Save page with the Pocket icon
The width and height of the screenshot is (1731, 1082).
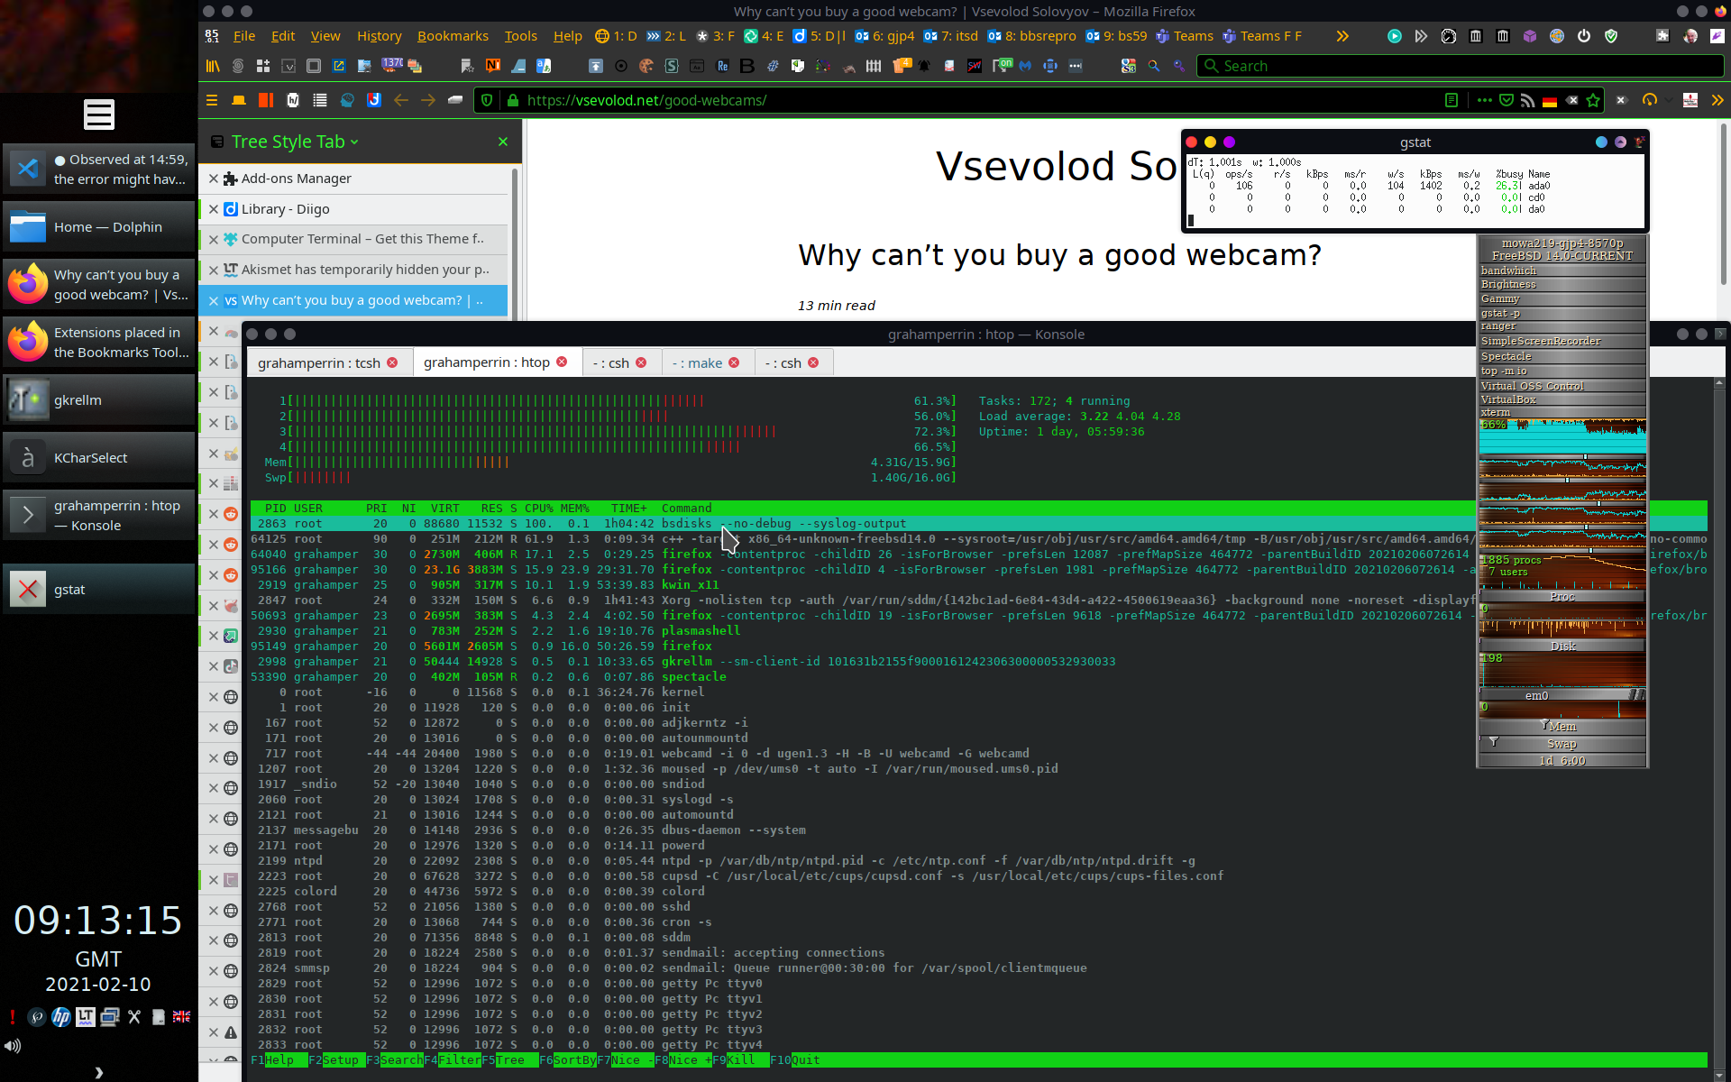pos(1506,100)
